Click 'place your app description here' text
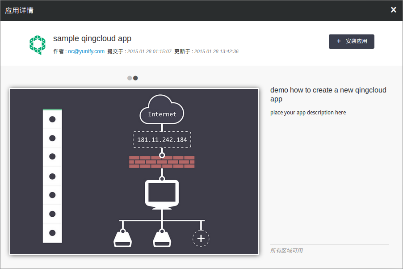 [308, 113]
